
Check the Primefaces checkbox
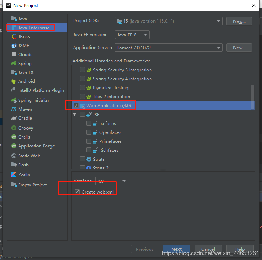coord(89,141)
